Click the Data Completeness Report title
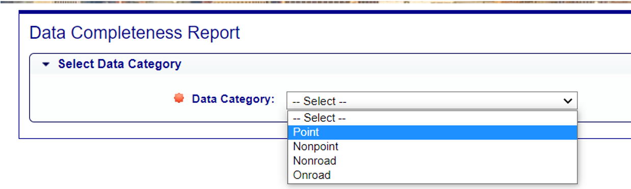The height and width of the screenshot is (189, 631). (135, 33)
